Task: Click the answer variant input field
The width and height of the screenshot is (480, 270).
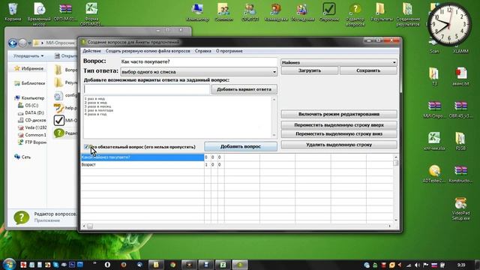Action: [x=147, y=89]
